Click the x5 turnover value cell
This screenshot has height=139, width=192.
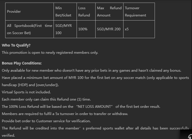click(x=127, y=29)
